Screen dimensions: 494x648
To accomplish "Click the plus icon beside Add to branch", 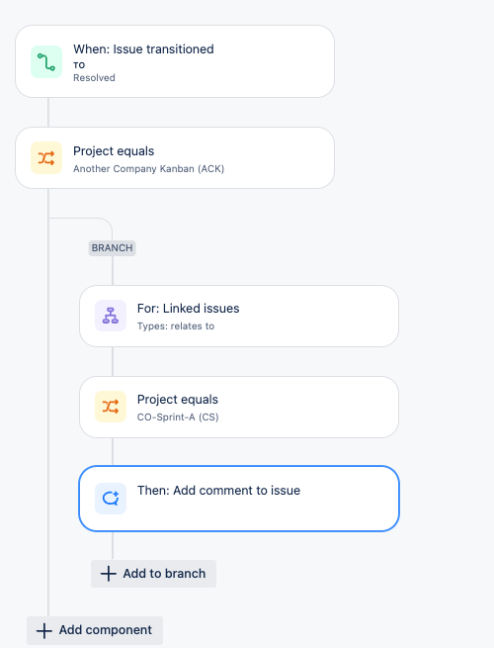I will coord(108,574).
